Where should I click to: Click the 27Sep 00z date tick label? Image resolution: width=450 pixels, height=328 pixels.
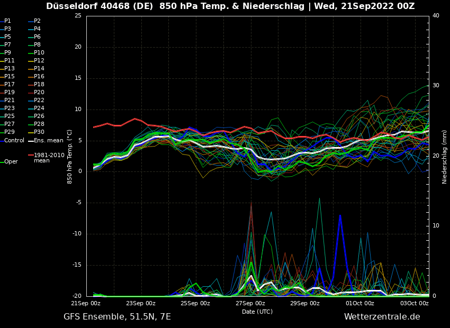[250, 304]
